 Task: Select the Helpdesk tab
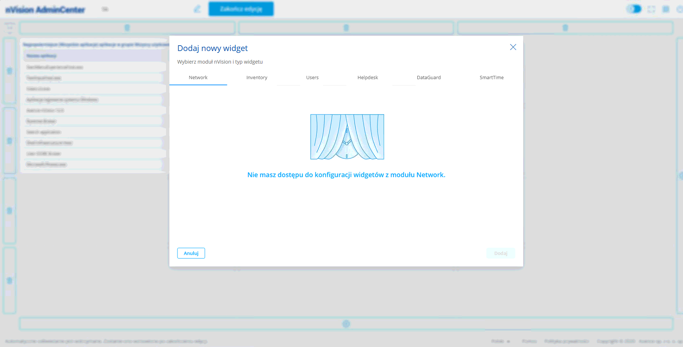point(368,77)
